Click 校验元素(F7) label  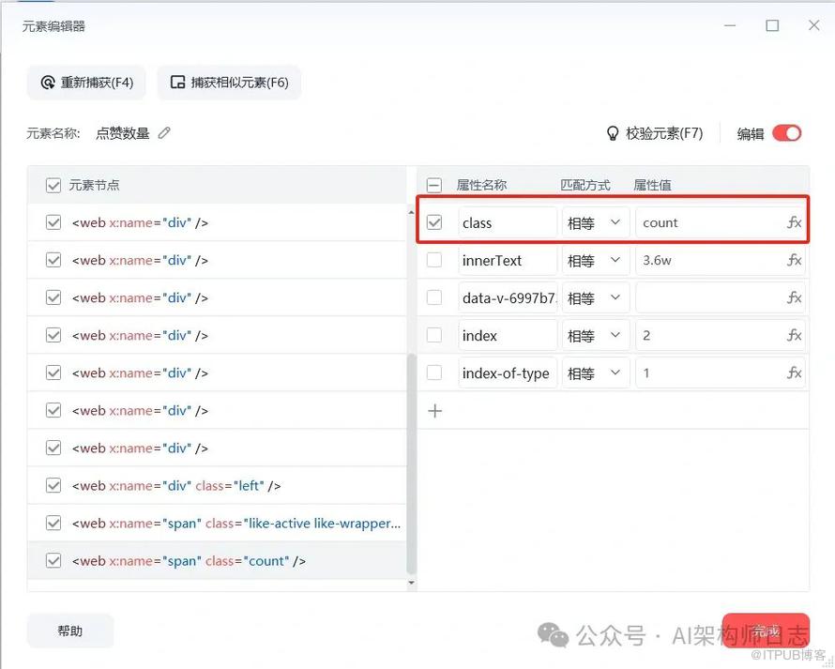click(x=664, y=133)
